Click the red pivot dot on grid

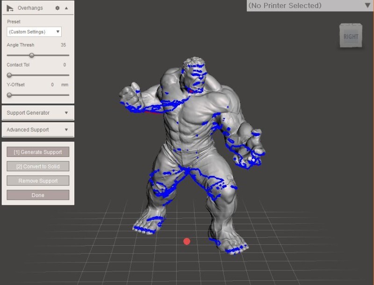coord(187,241)
